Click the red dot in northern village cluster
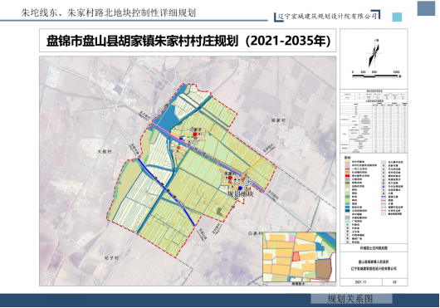Viewport: 440px width, 308px height. point(195,134)
